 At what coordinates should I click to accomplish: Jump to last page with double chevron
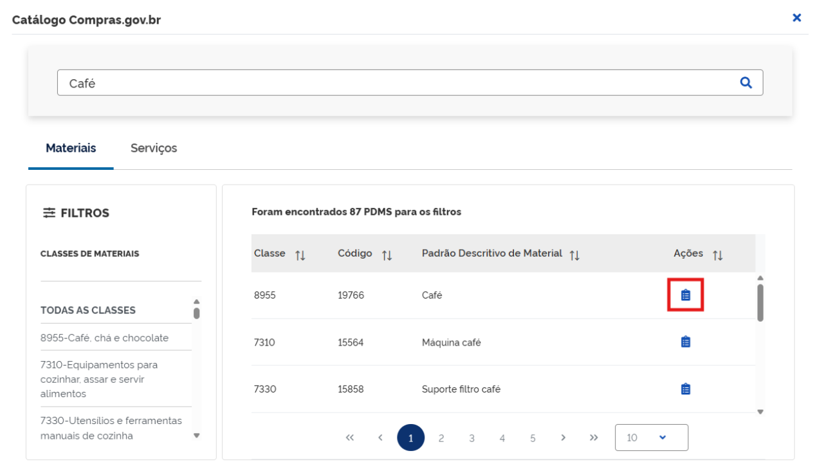(x=593, y=438)
